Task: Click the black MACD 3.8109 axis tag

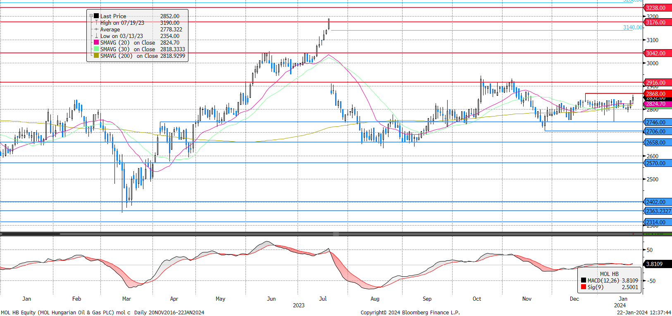Action: 658,264
